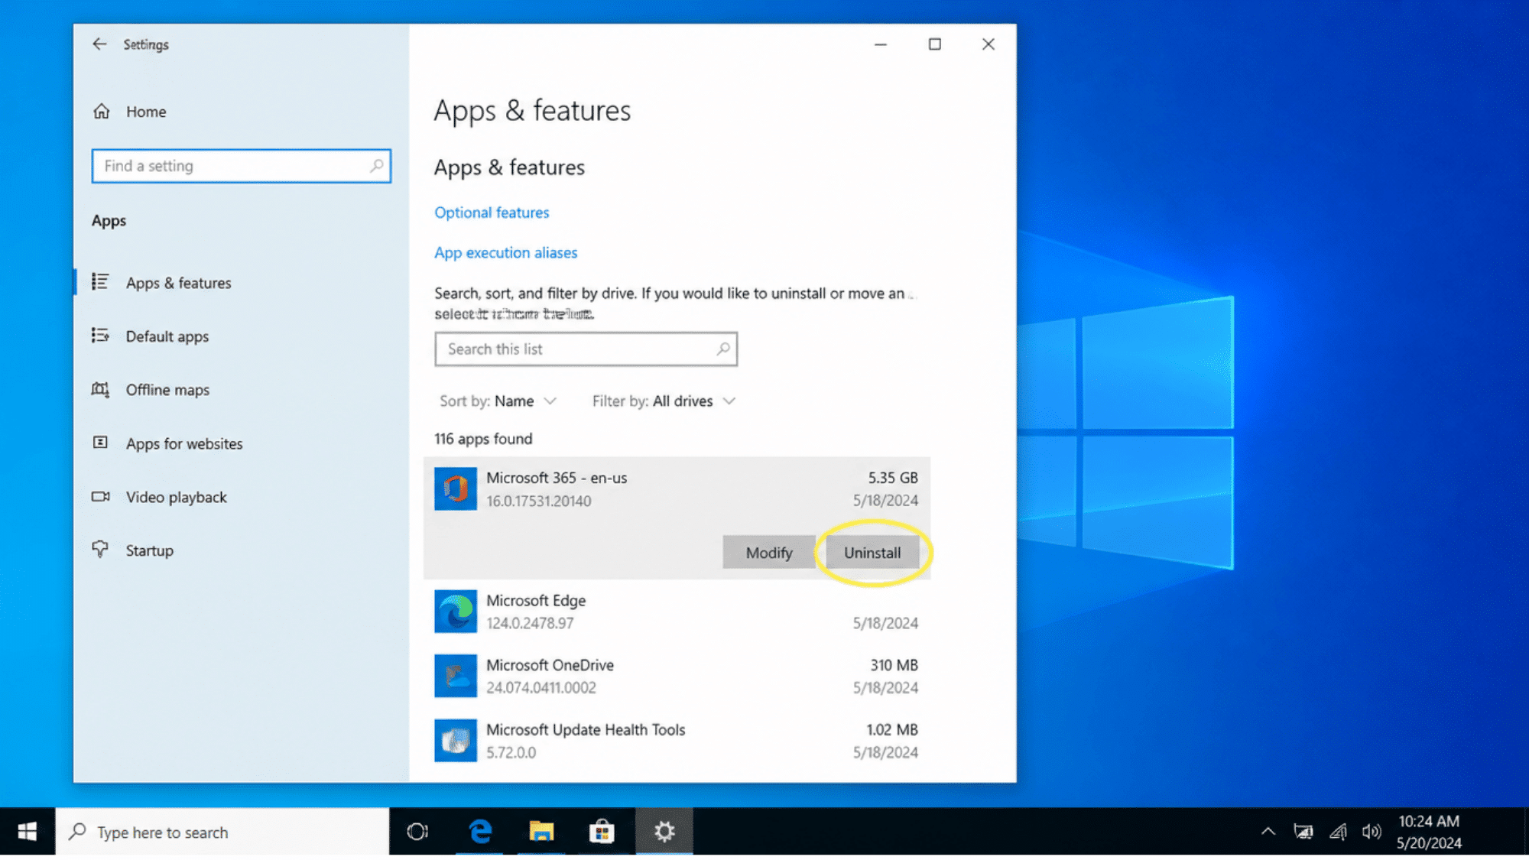Click the taskbar search box
This screenshot has height=860, width=1529.
click(x=222, y=832)
